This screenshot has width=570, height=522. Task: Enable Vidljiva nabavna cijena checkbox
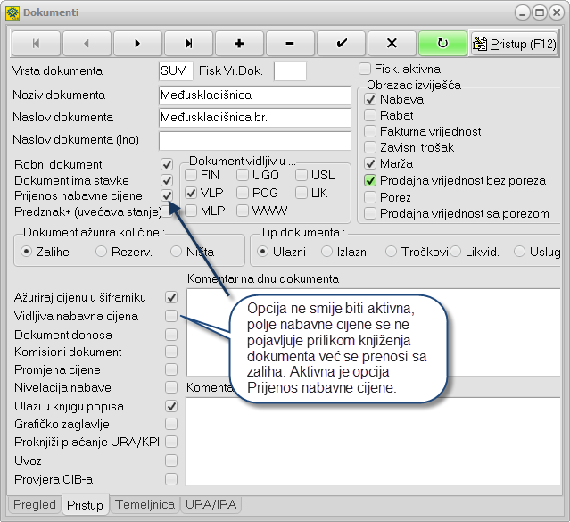tap(171, 316)
